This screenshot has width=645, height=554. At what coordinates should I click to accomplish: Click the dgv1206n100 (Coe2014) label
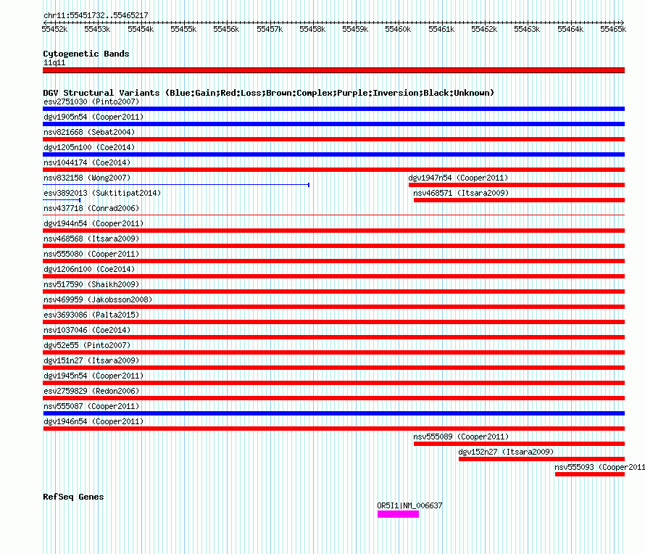coord(89,269)
